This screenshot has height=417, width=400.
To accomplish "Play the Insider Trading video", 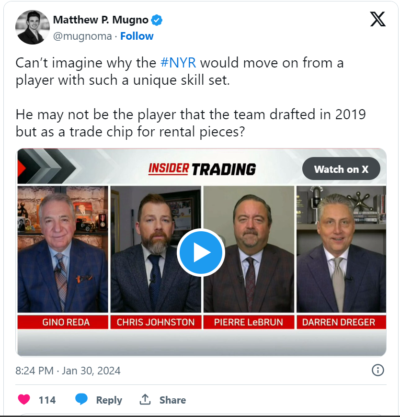I will (x=201, y=252).
